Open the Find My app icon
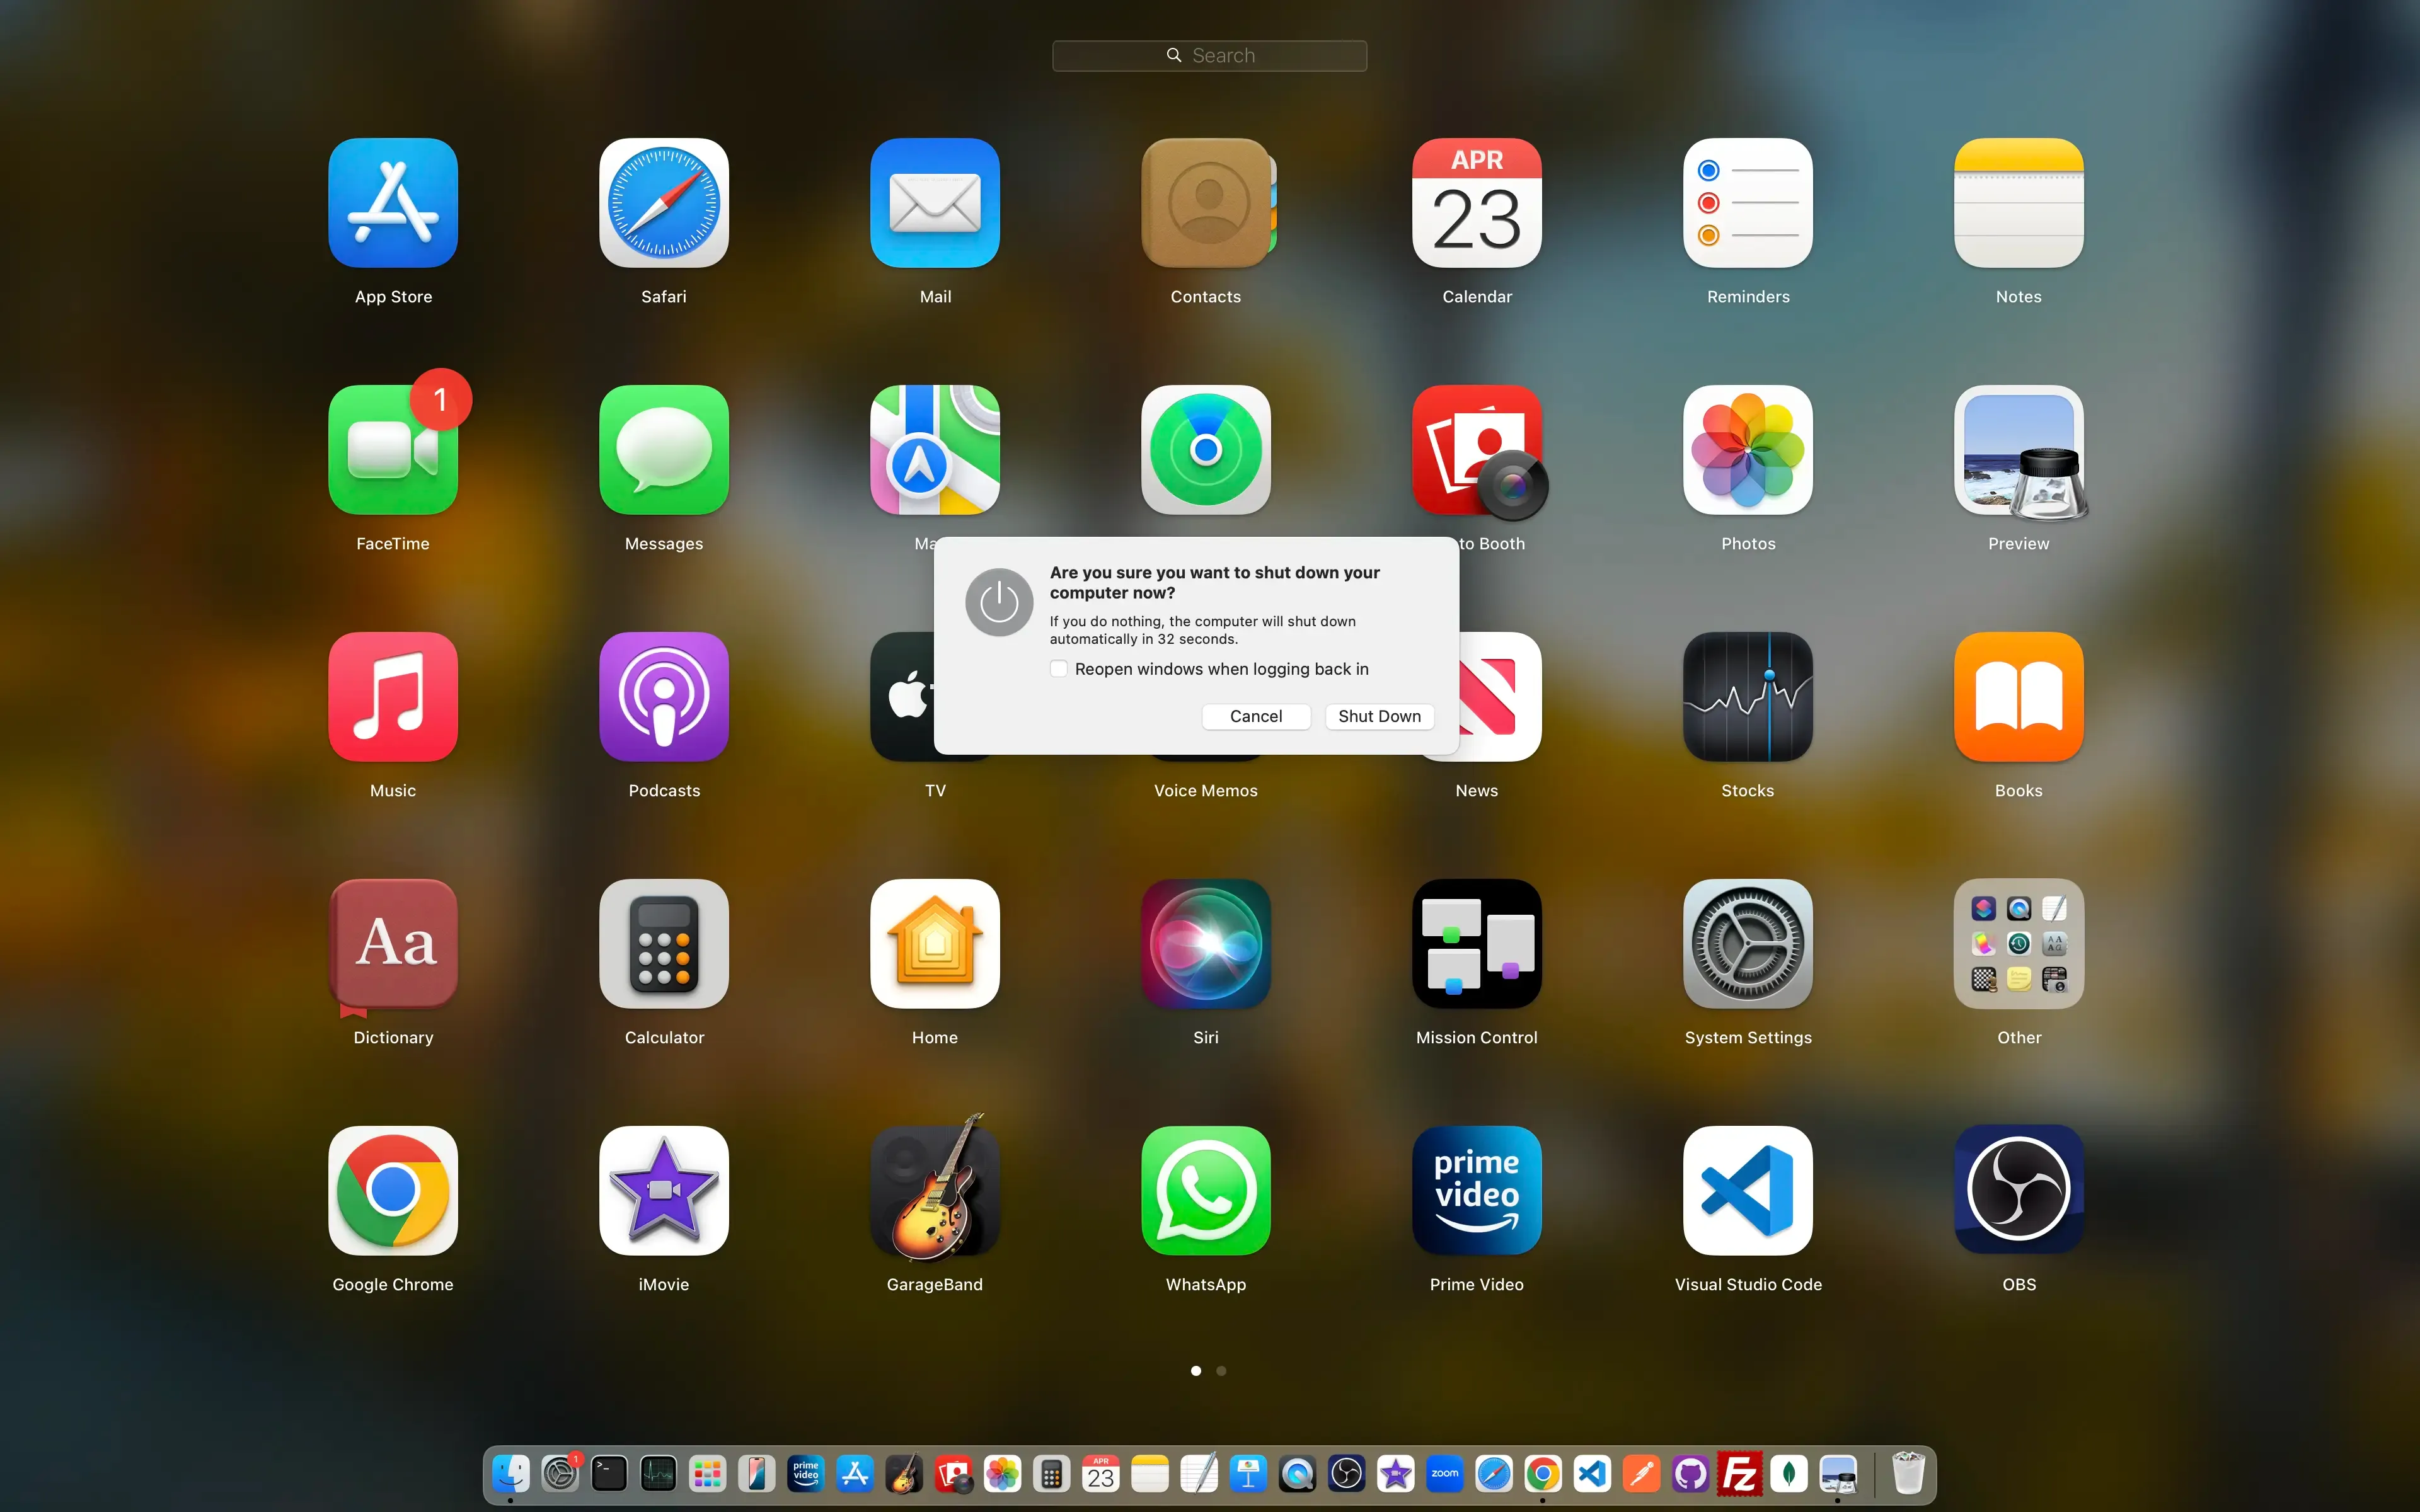This screenshot has height=1512, width=2420. [x=1206, y=450]
